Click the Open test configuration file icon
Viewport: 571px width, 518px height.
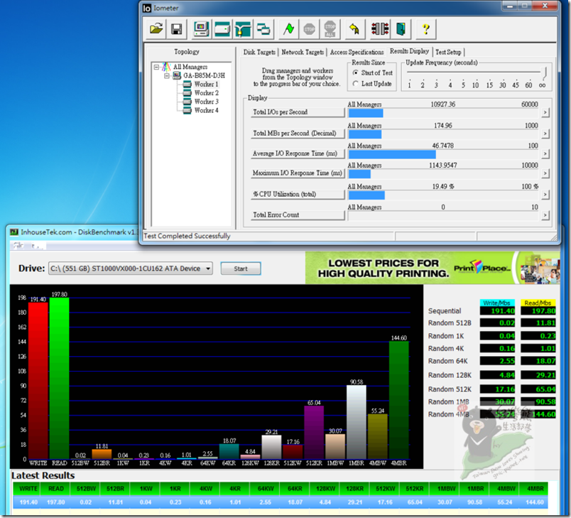pos(156,29)
